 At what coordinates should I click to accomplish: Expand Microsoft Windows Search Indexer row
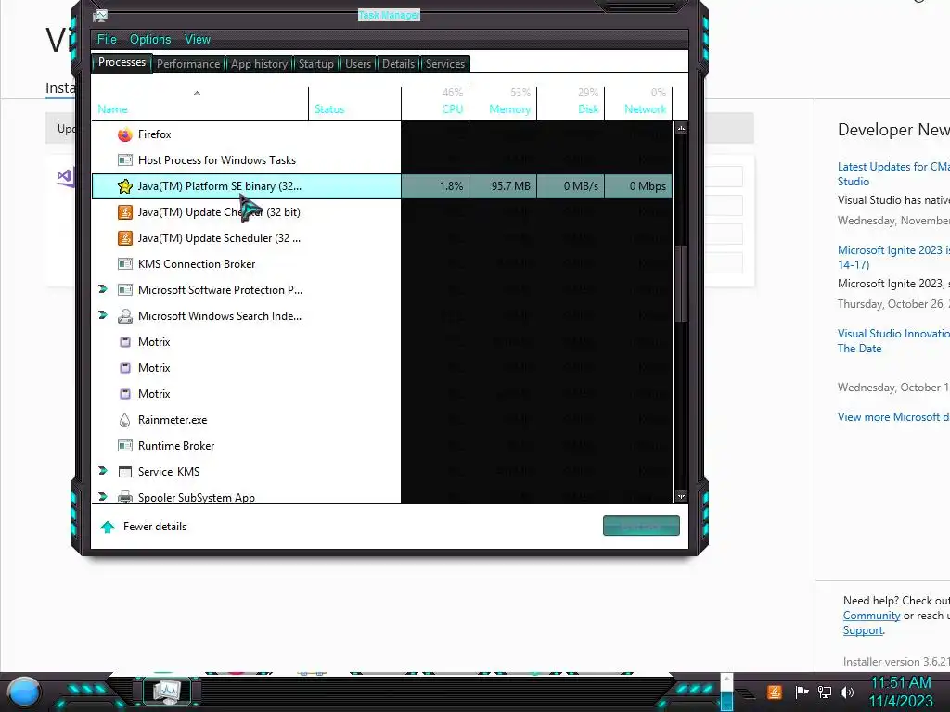[x=103, y=315]
